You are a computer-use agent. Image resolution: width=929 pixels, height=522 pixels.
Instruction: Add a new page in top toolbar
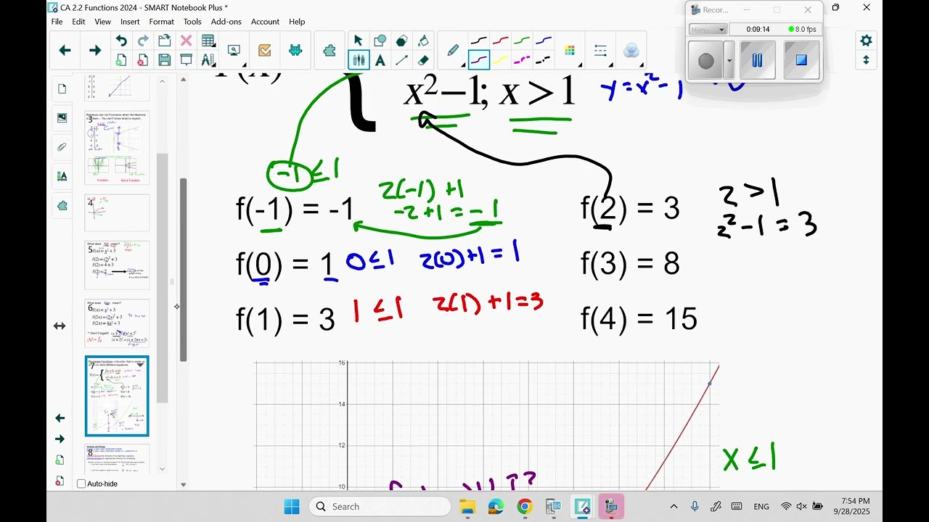pos(121,60)
